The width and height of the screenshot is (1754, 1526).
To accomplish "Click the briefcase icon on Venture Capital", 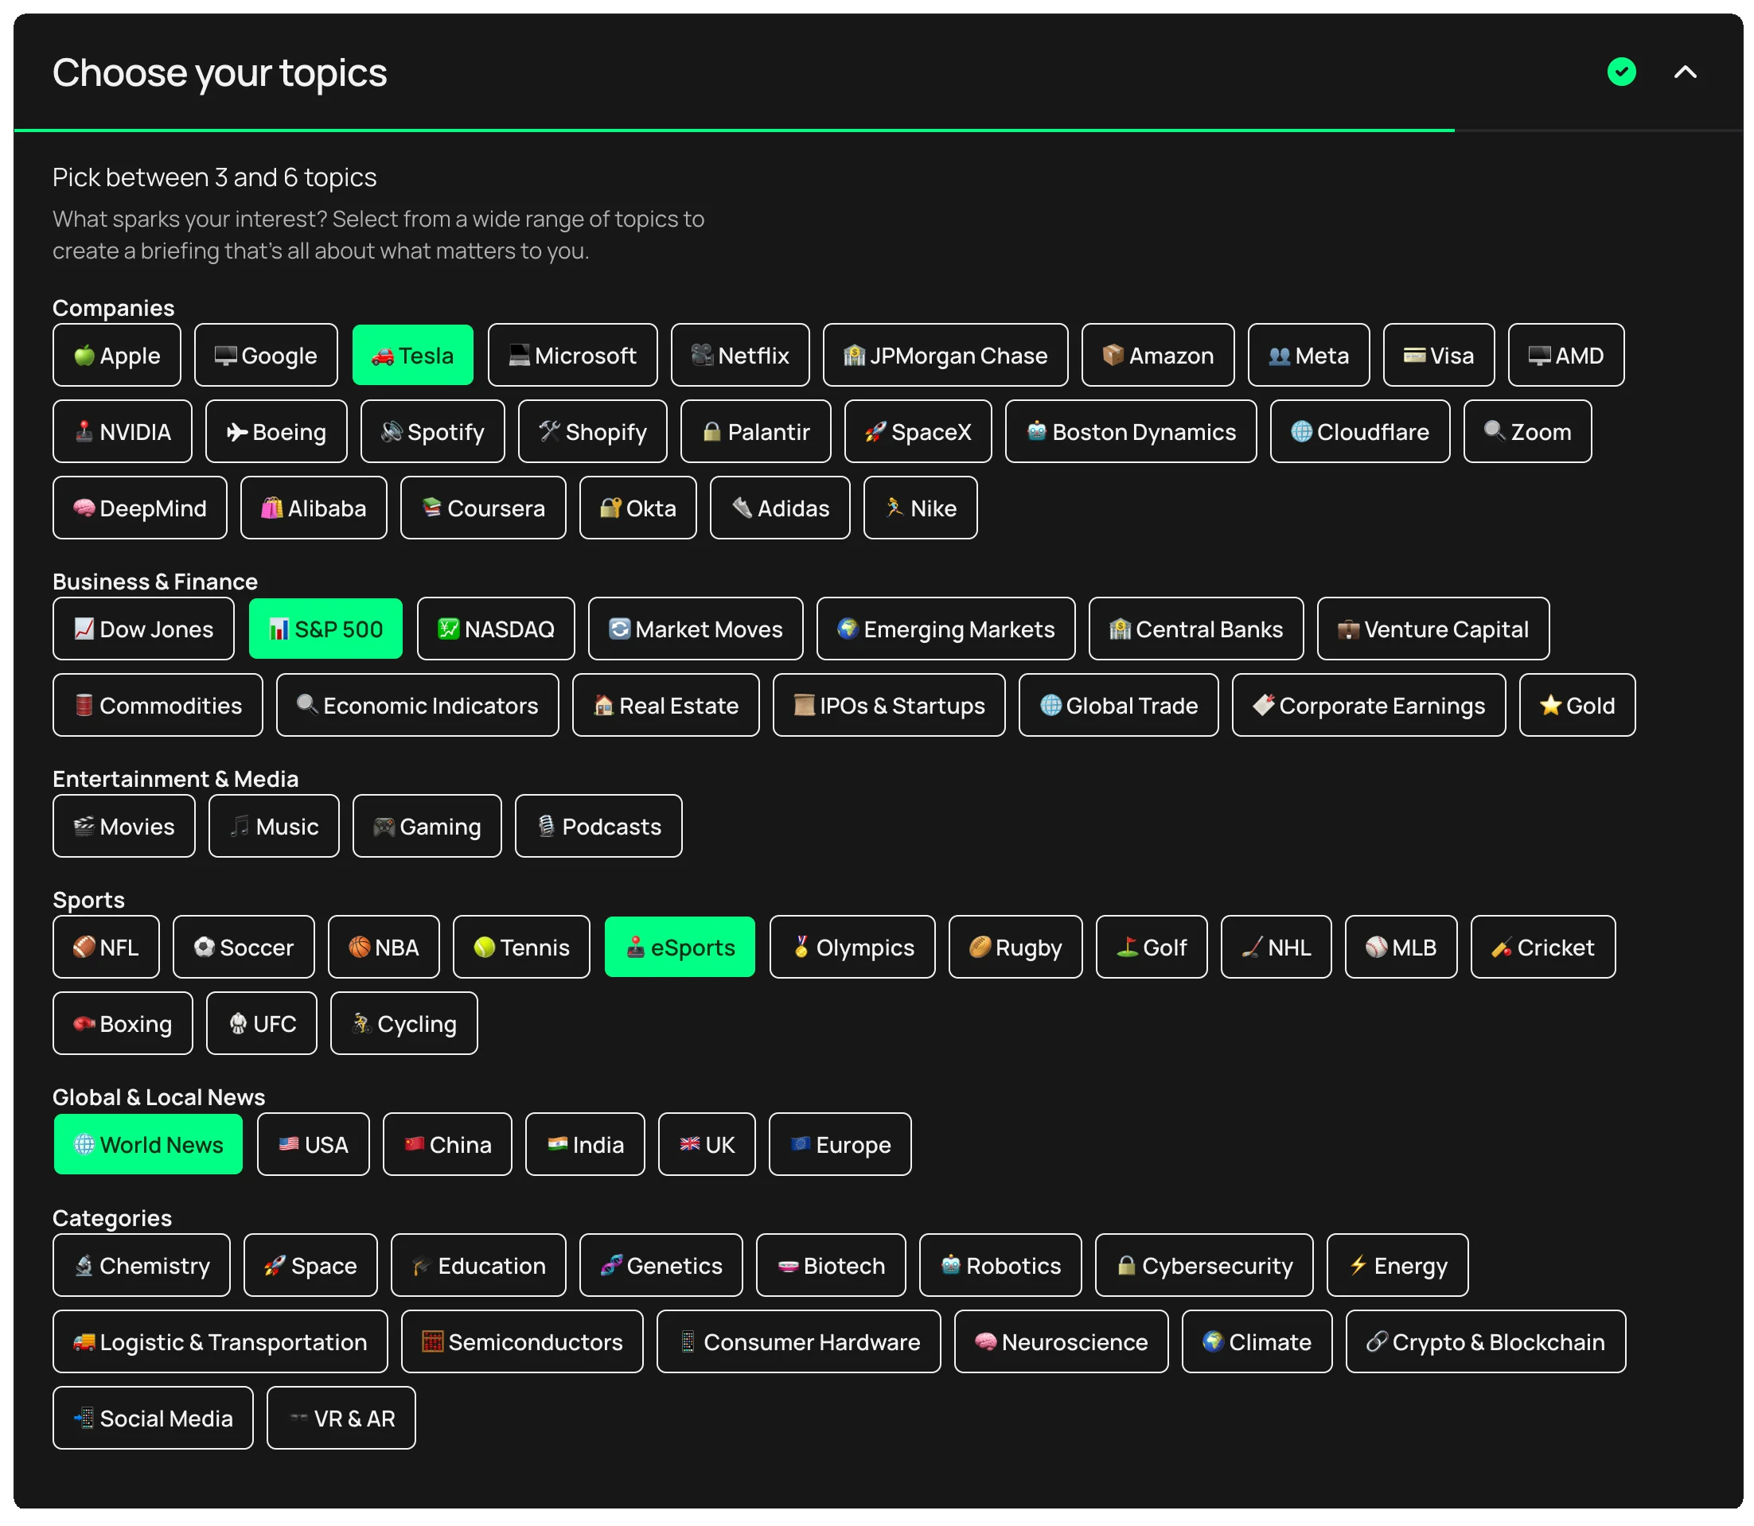I will pos(1347,629).
